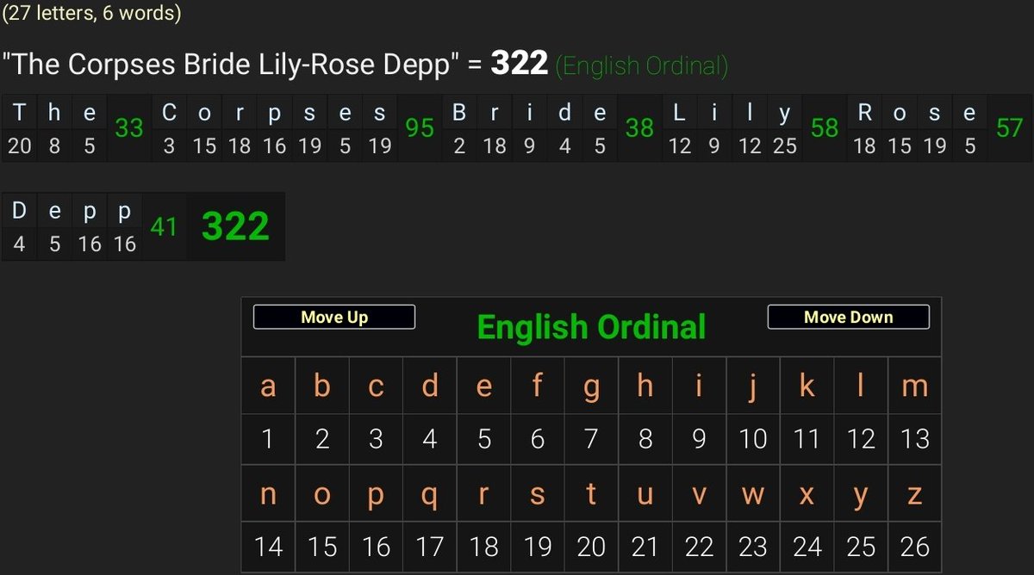The image size is (1034, 575).
Task: Click value 14 in the cipher chart
Action: [x=268, y=547]
